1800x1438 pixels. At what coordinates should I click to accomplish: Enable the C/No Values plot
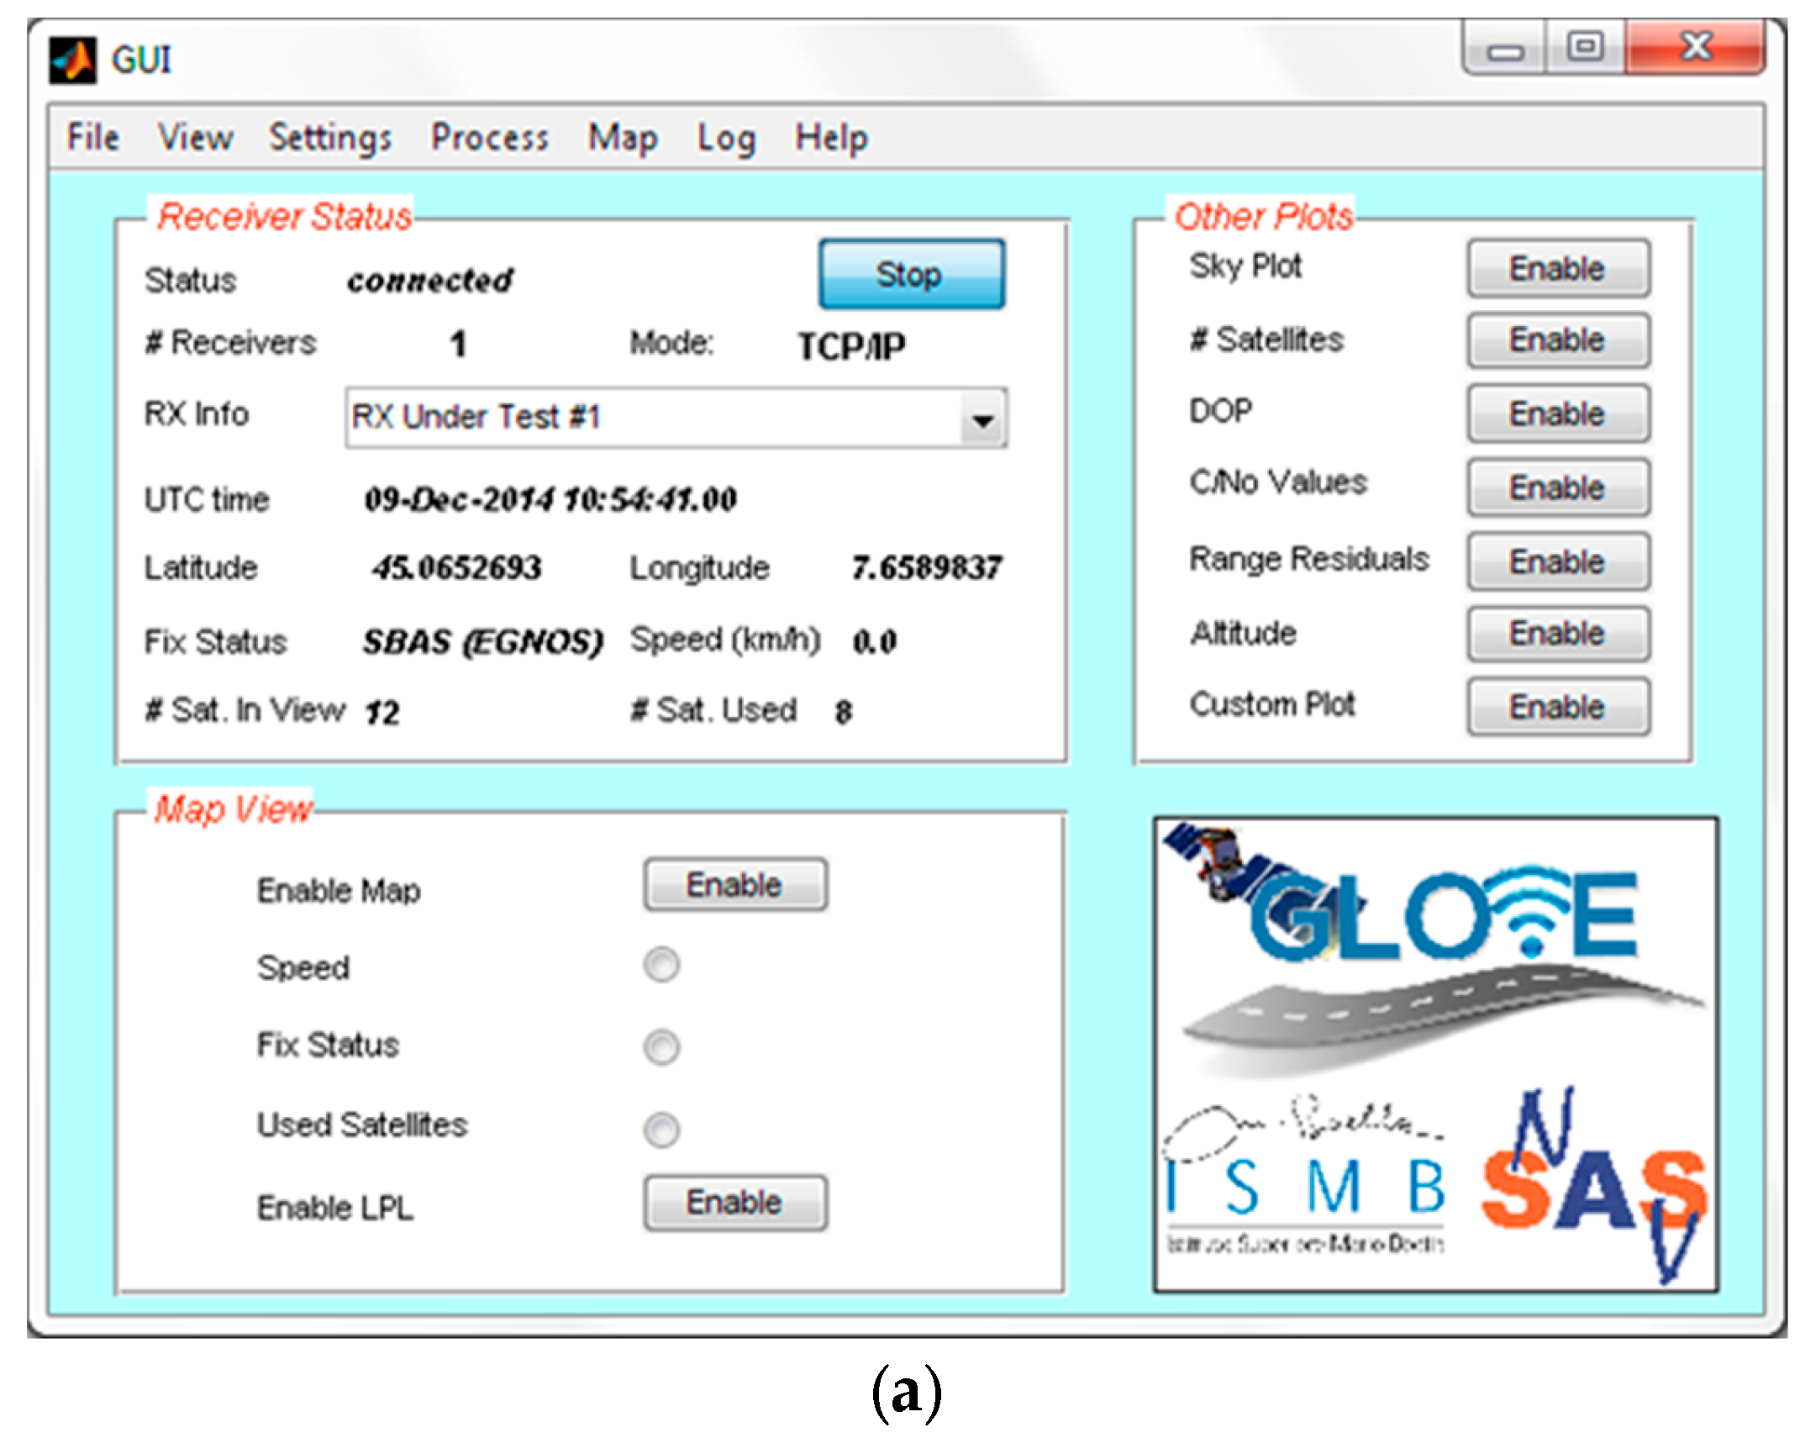pyautogui.click(x=1557, y=487)
